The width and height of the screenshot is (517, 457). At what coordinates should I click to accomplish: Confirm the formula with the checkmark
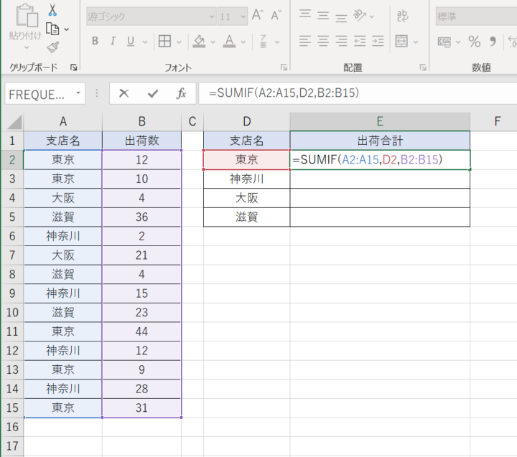[153, 93]
